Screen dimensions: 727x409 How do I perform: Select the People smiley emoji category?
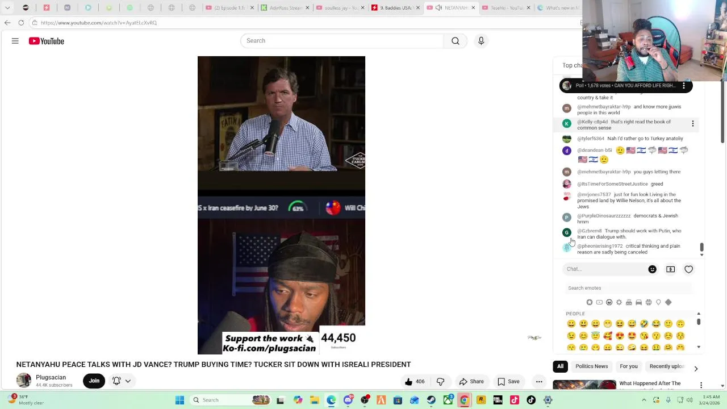click(609, 302)
